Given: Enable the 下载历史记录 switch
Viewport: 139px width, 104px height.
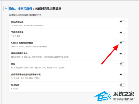Looking at the screenshot, I should [x=122, y=32].
